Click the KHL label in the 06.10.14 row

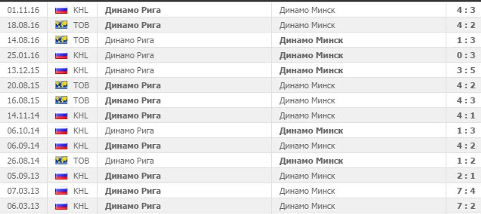pyautogui.click(x=81, y=131)
